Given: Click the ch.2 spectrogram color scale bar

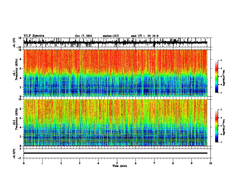Looking at the screenshot, I should (x=216, y=126).
